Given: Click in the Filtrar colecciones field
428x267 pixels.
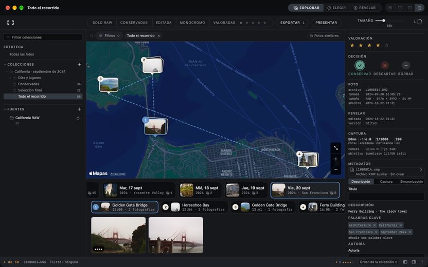Looking at the screenshot, I should click(x=43, y=37).
